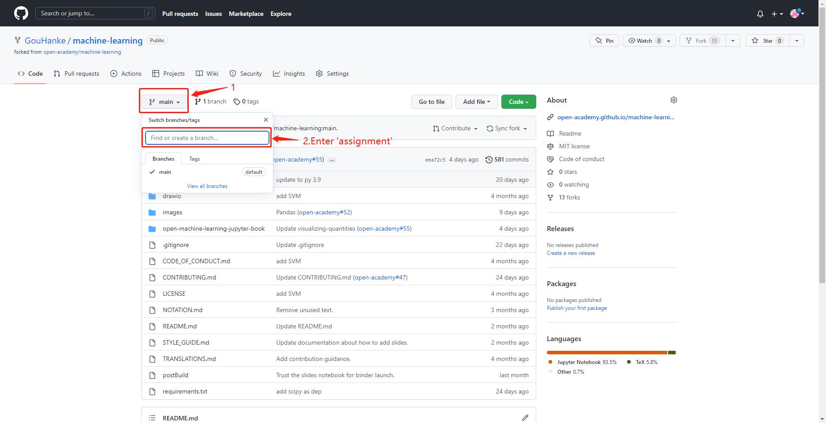
Task: Star this repository
Action: [768, 40]
